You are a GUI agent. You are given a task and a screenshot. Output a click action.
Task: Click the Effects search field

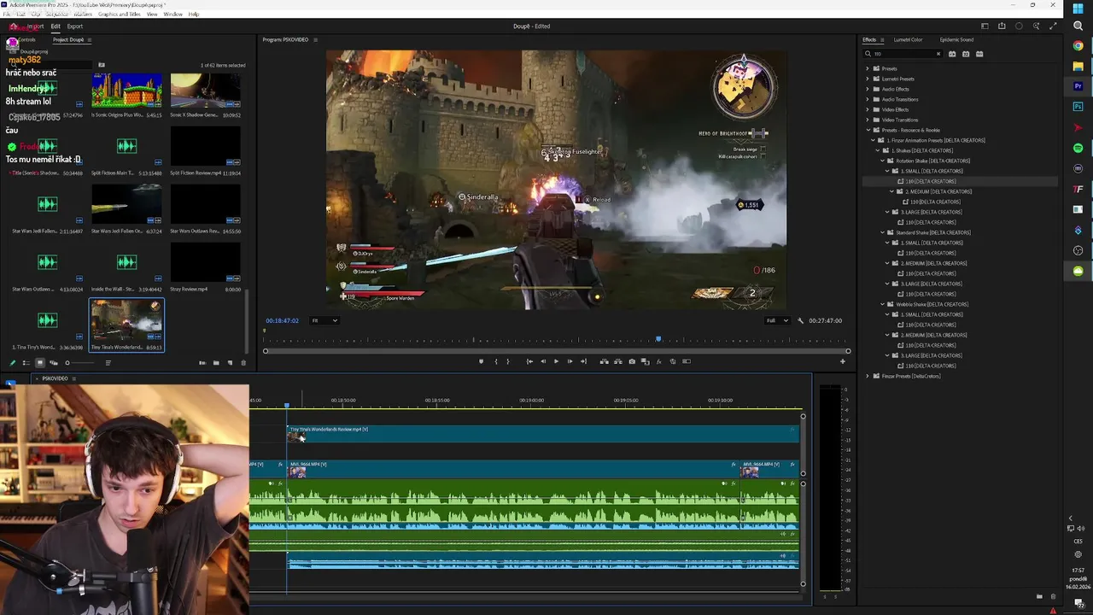click(902, 54)
